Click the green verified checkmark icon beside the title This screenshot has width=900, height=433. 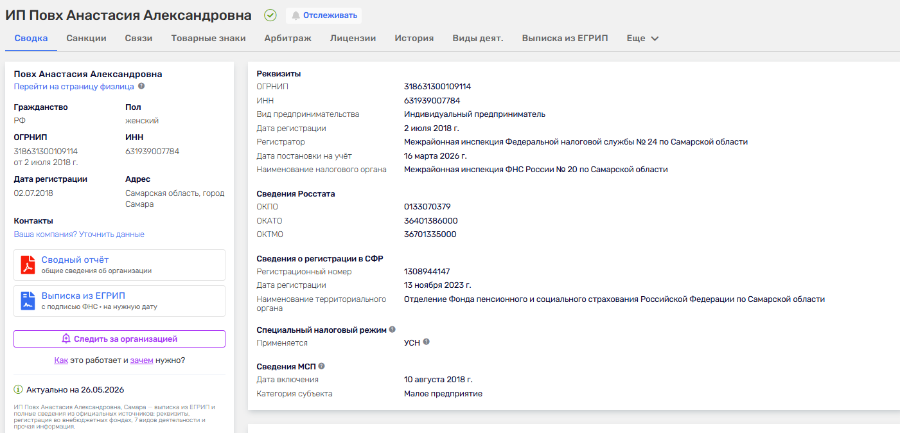click(x=270, y=15)
